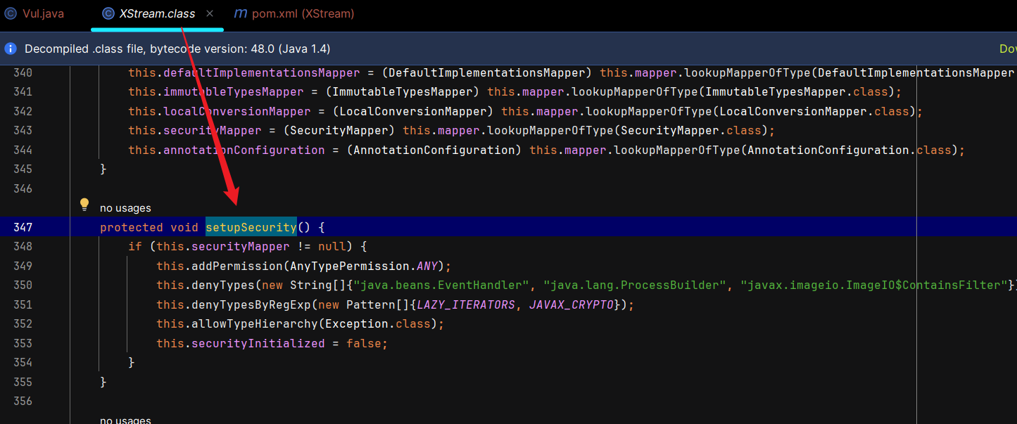Click the yellow lightbulb intention icon
Viewport: 1017px width, 424px height.
click(x=84, y=205)
